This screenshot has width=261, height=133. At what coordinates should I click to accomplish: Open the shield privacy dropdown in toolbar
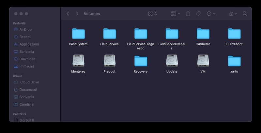pos(233,14)
